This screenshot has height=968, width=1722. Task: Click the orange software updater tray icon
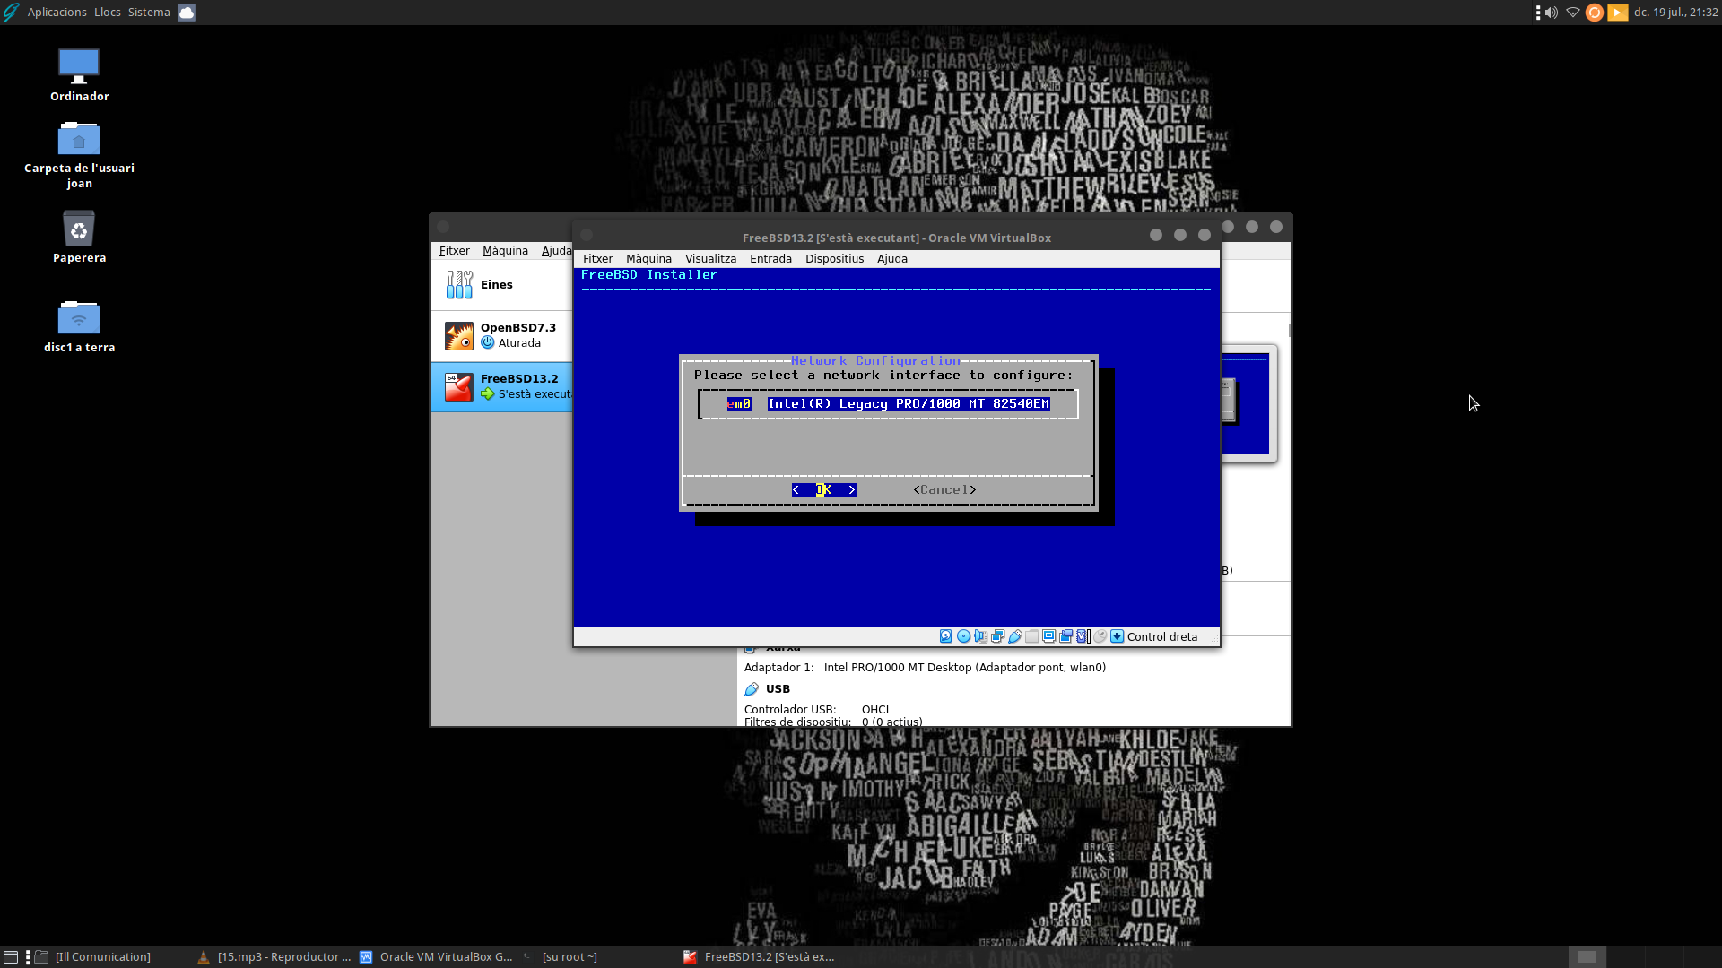coord(1595,13)
